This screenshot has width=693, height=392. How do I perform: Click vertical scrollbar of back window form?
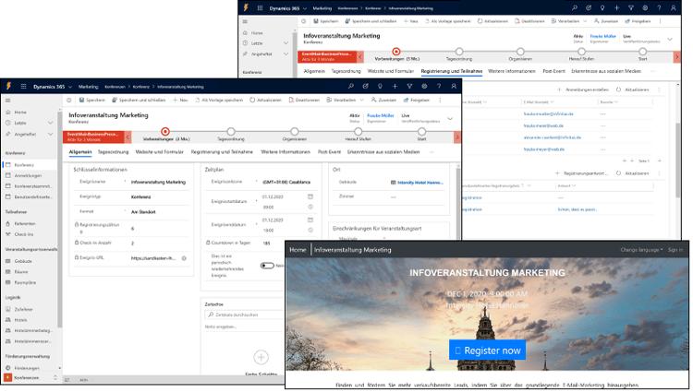(x=678, y=160)
